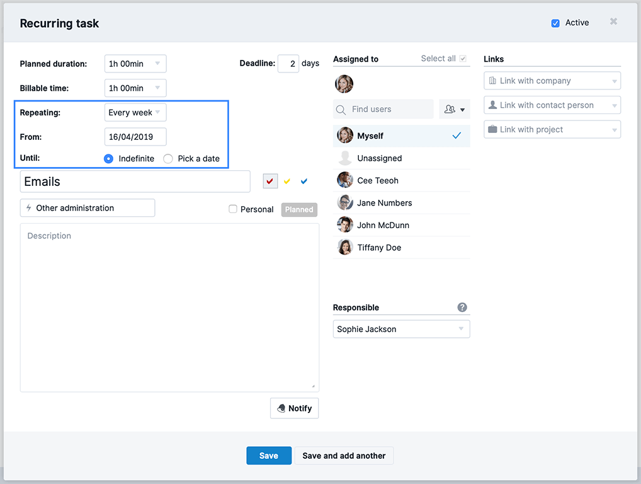The width and height of the screenshot is (641, 484).
Task: Click the lightning icon in Other administration
Action: [28, 208]
